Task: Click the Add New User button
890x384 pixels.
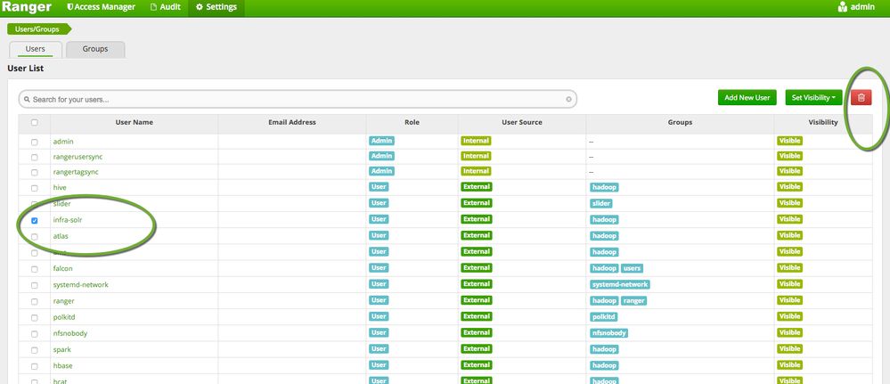Action: 748,98
